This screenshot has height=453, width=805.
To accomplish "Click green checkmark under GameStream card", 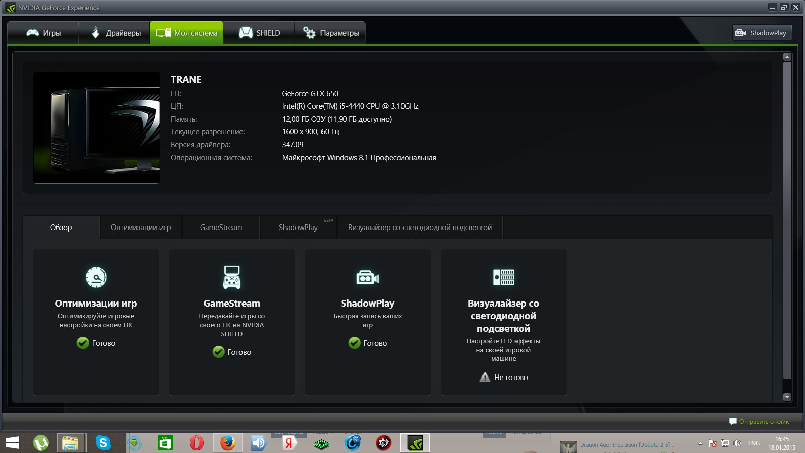I will click(218, 352).
